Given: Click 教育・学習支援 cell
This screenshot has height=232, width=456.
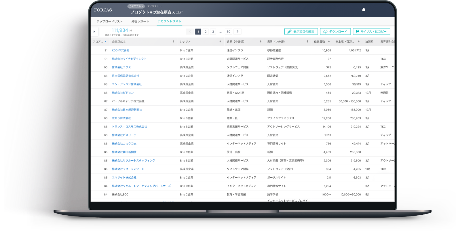Looking at the screenshot, I should pos(236,195).
